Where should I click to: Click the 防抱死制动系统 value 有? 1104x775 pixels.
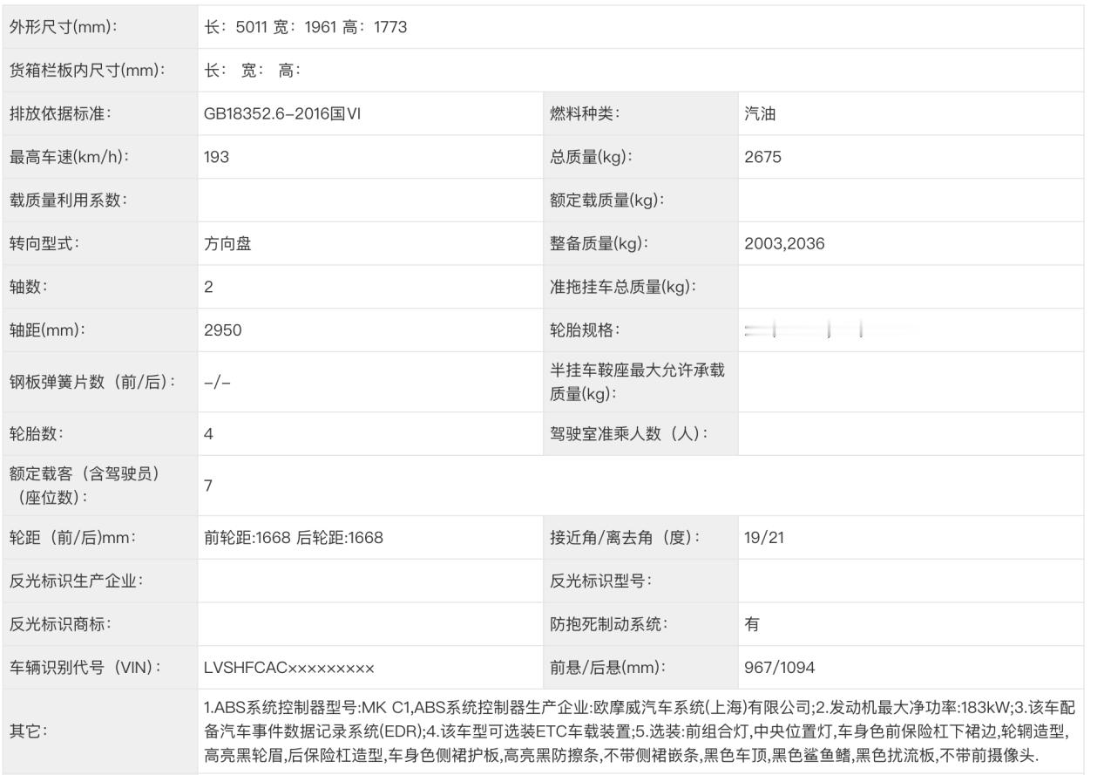tap(752, 623)
